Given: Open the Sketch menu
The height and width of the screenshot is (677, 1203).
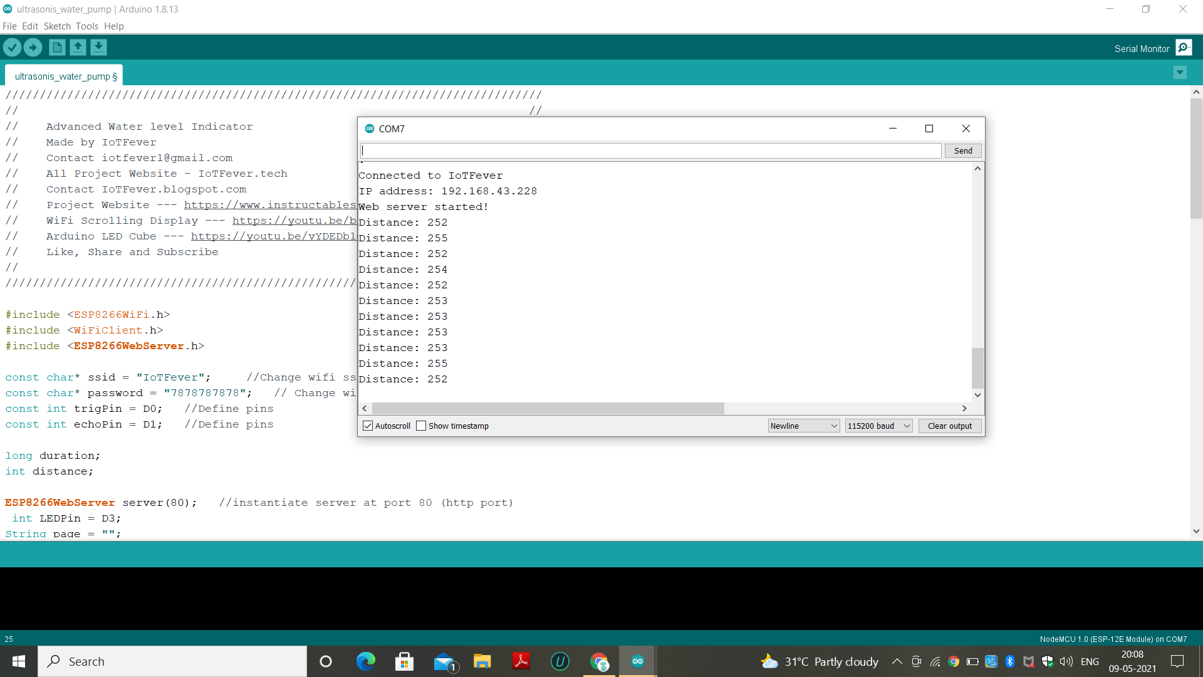Looking at the screenshot, I should point(57,26).
